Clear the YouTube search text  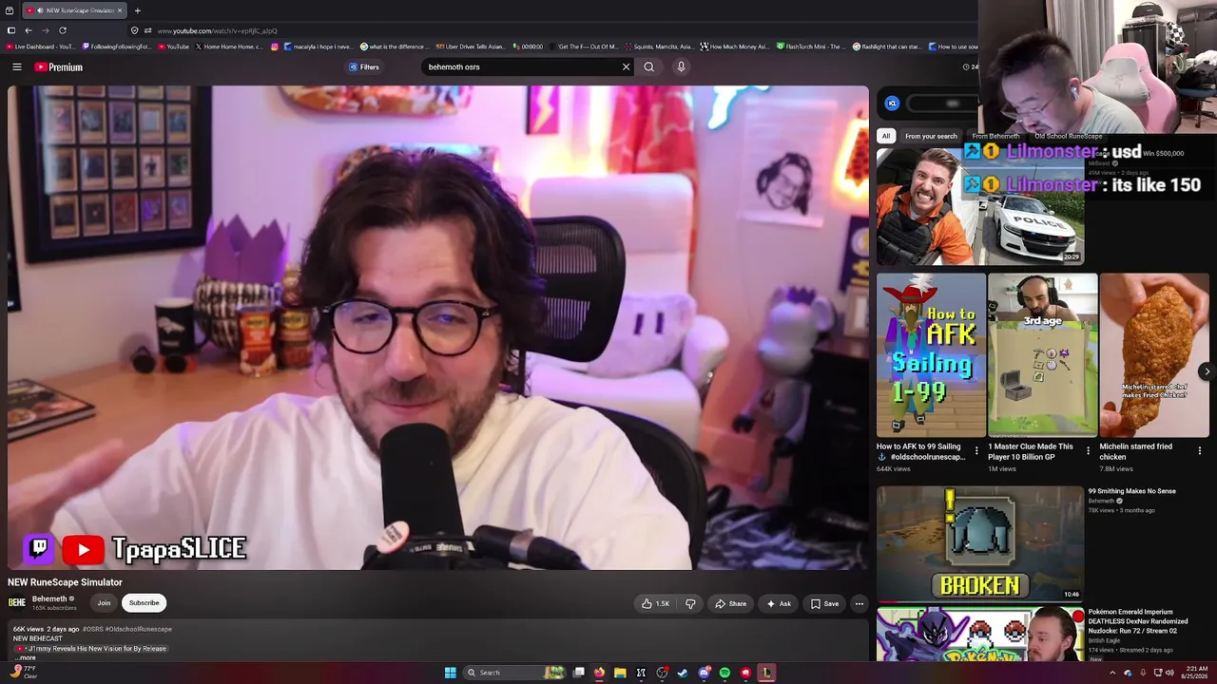(x=626, y=66)
